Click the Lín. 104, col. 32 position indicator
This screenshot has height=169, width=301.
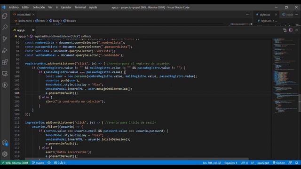coord(212,163)
